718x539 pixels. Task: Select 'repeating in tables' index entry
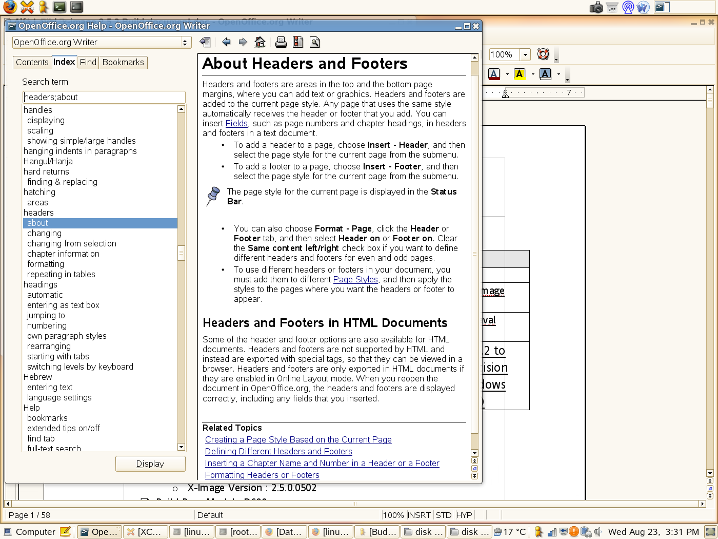pos(61,274)
